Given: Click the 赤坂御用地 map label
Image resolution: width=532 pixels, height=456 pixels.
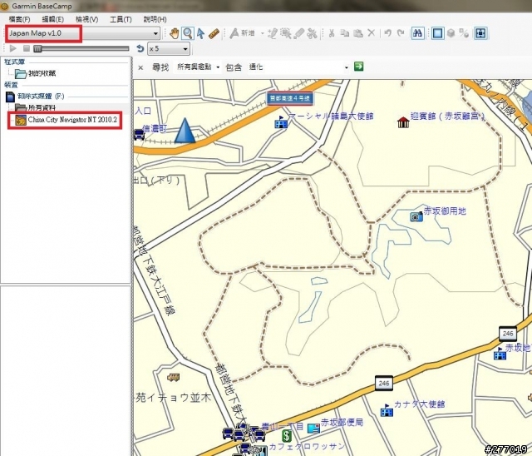Looking at the screenshot, I should [446, 211].
